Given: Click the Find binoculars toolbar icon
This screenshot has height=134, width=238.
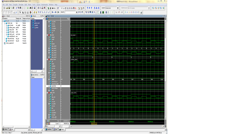Looking at the screenshot, I should pyautogui.click(x=31, y=8).
